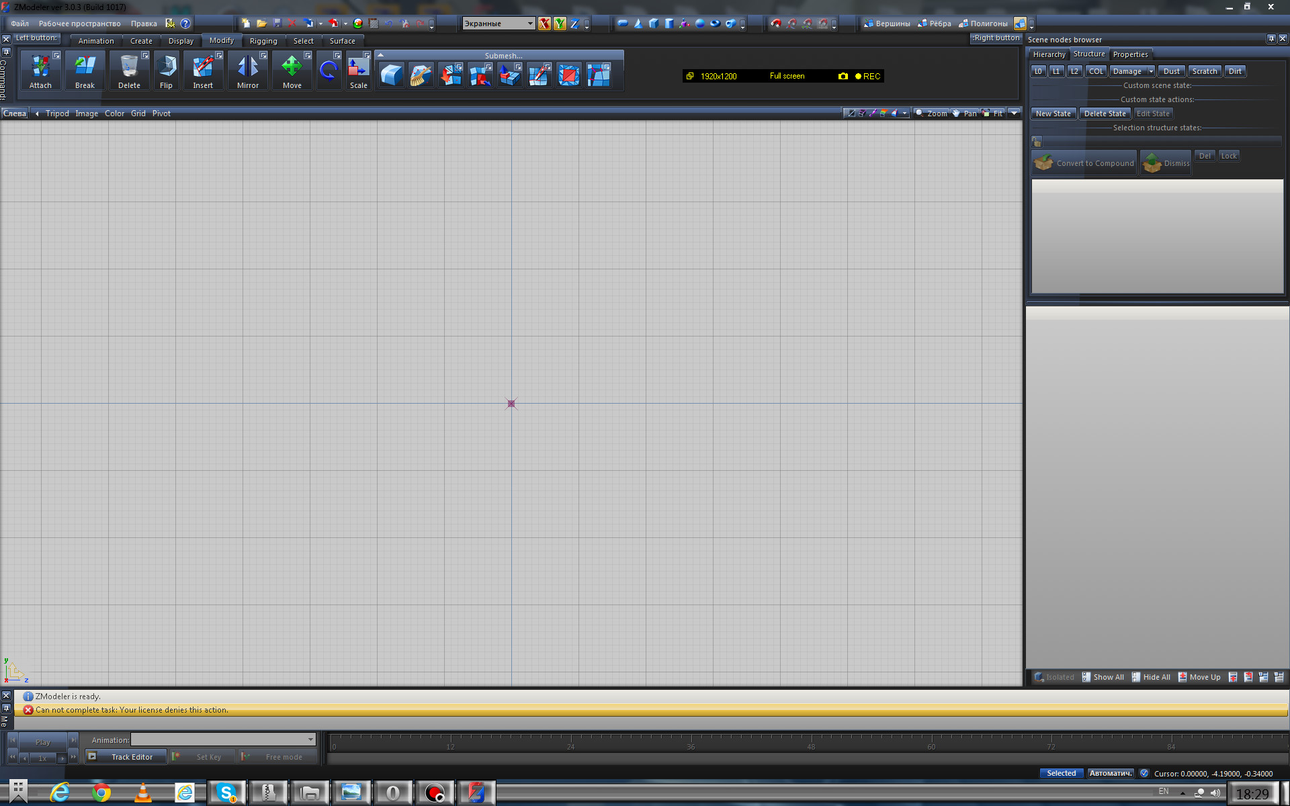The height and width of the screenshot is (806, 1290).
Task: Click the New State button
Action: point(1053,114)
